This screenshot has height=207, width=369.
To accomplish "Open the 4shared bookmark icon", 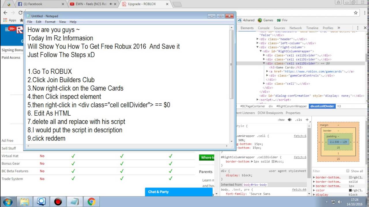I will point(240,20).
